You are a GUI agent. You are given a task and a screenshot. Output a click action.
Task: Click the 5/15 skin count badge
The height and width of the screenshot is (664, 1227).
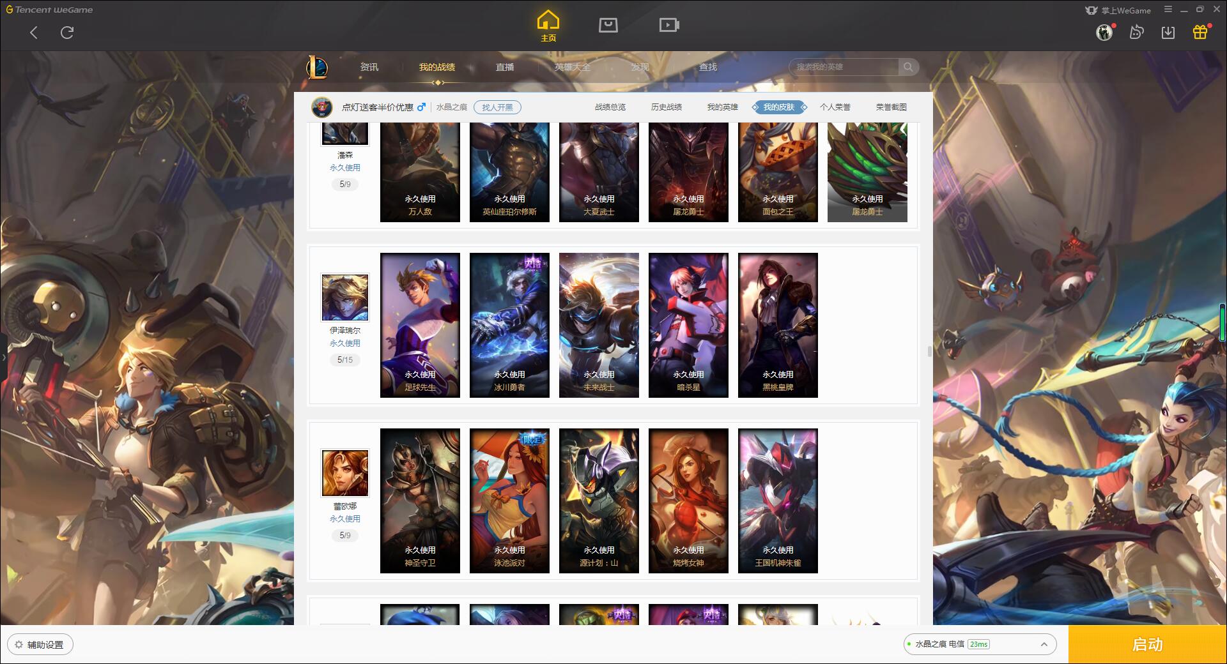[345, 360]
